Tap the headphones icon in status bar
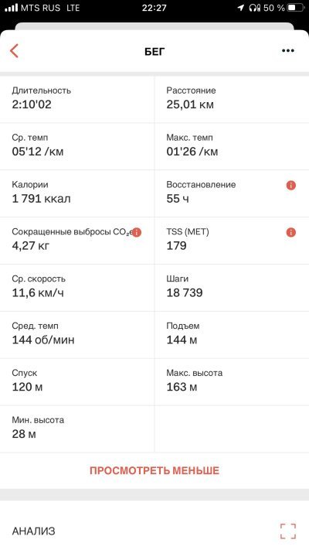This screenshot has width=309, height=550. [x=255, y=8]
